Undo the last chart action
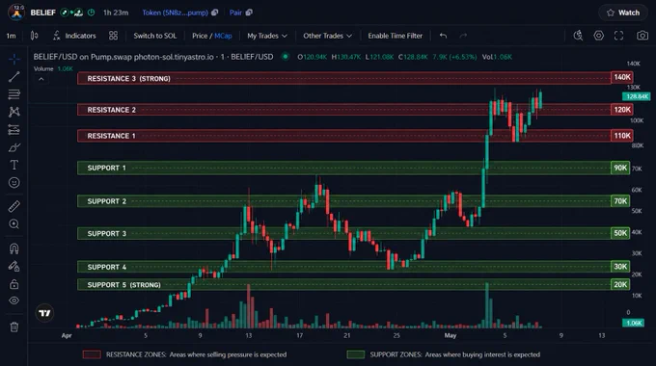Screen dimensions: 656x366 pyautogui.click(x=443, y=36)
